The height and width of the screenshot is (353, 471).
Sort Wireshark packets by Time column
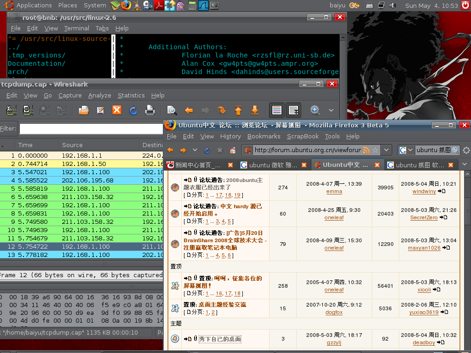tap(37, 145)
